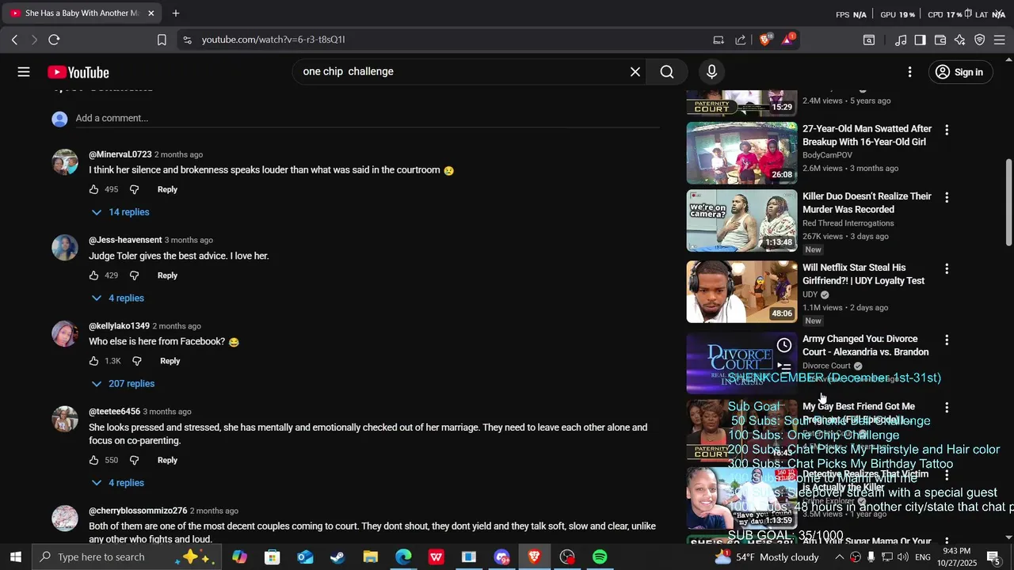Open options for Will Netflix Star video
Screen dimensions: 1014x570
pos(946,269)
